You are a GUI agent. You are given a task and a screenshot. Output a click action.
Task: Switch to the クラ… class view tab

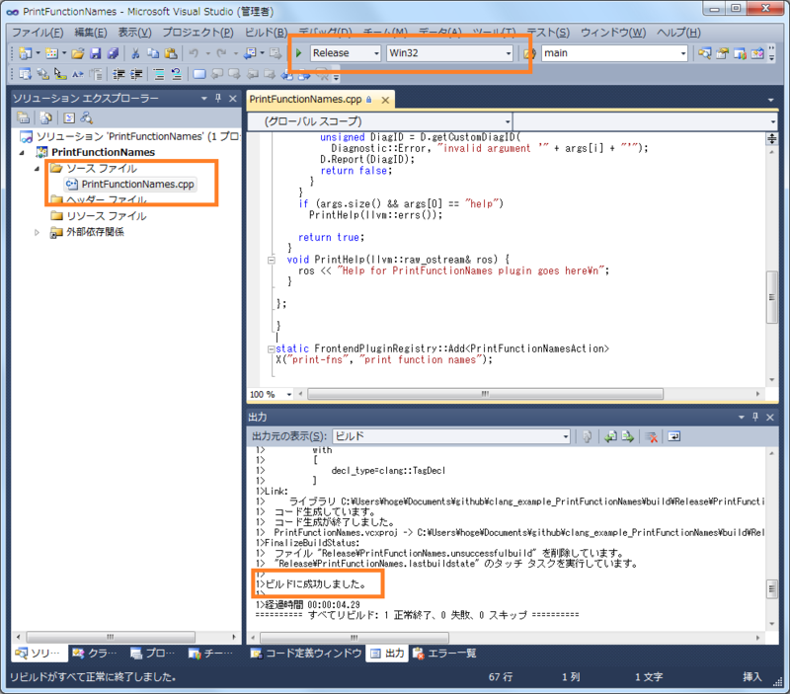tap(95, 654)
